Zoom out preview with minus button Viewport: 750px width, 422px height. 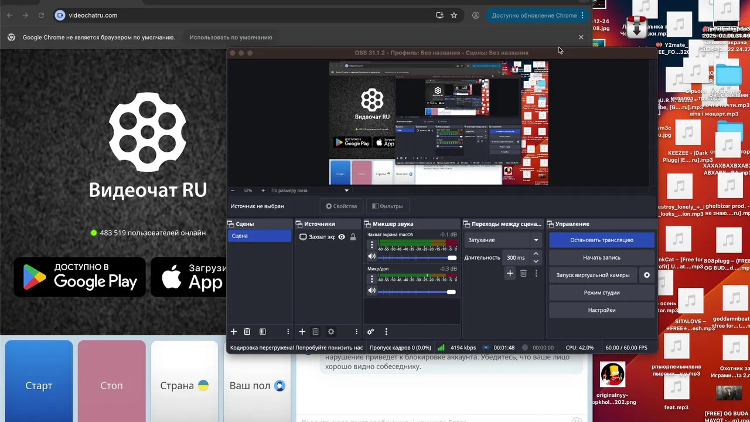(232, 190)
